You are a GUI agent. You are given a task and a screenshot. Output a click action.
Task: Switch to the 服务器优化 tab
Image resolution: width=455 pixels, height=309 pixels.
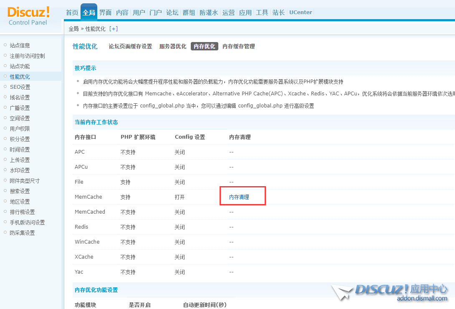pyautogui.click(x=173, y=47)
